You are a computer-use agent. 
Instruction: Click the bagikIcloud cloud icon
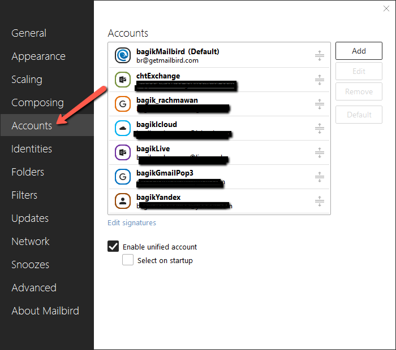[123, 128]
